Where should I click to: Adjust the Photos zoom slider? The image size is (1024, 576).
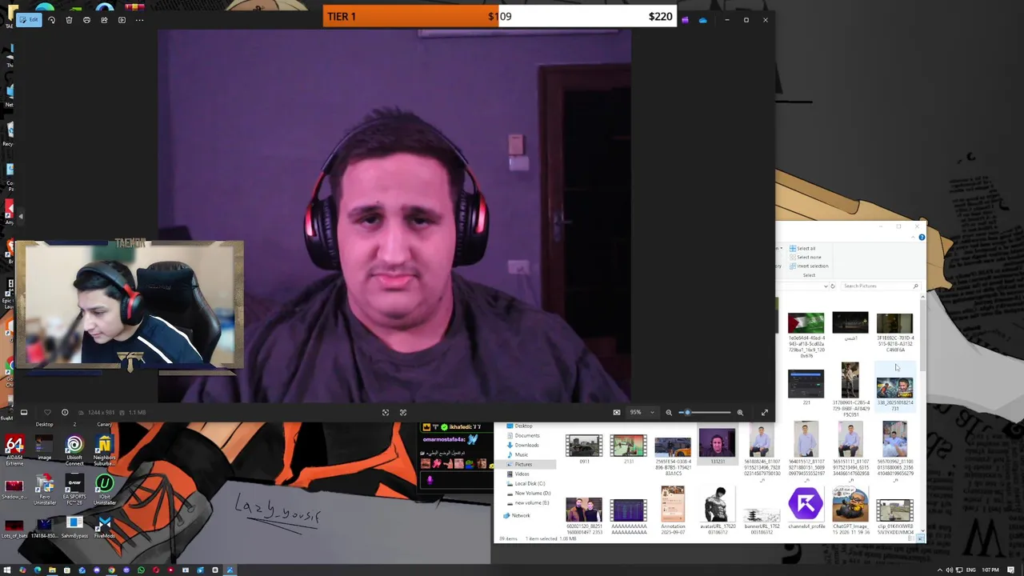pyautogui.click(x=704, y=412)
